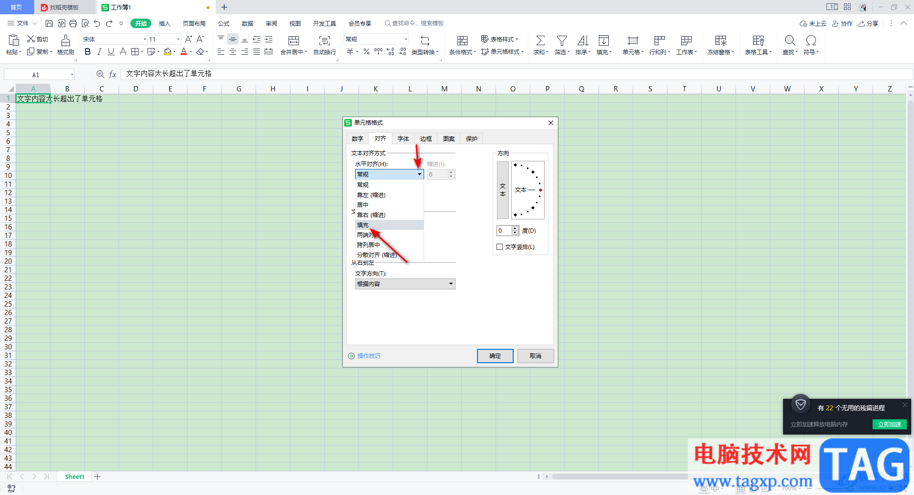Click the degree (度) input field

click(x=504, y=230)
